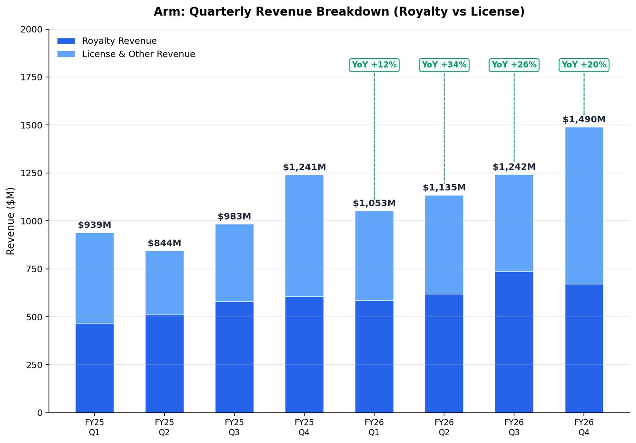Click the FY25 Q3 x-axis label
Viewport: 636px width, 443px height.
tap(234, 427)
